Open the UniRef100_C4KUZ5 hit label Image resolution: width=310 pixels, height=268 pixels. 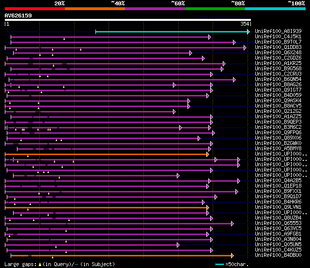(278, 250)
